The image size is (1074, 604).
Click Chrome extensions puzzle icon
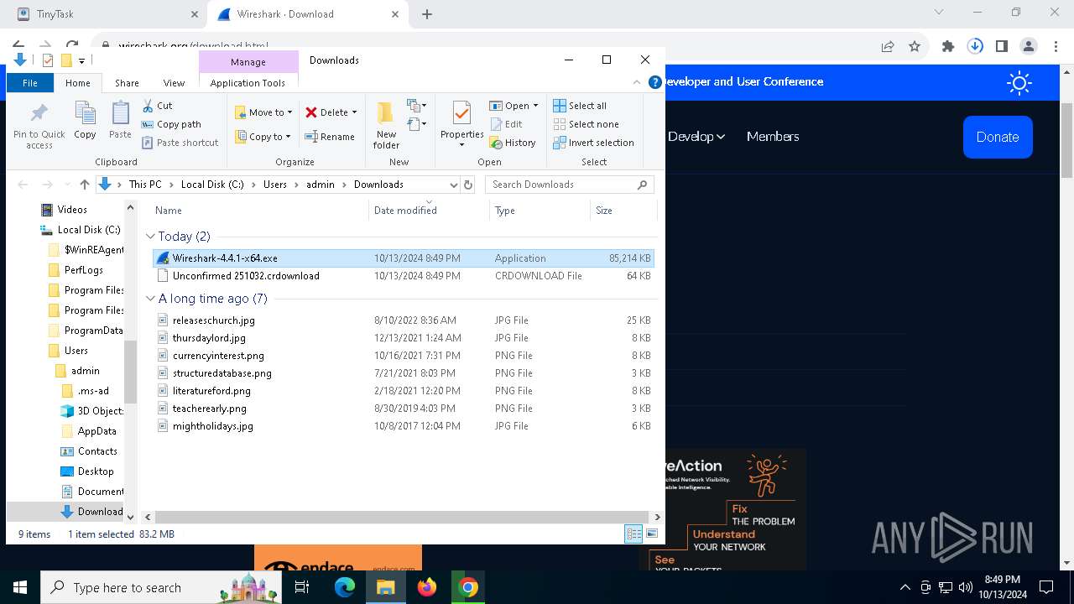click(x=948, y=47)
